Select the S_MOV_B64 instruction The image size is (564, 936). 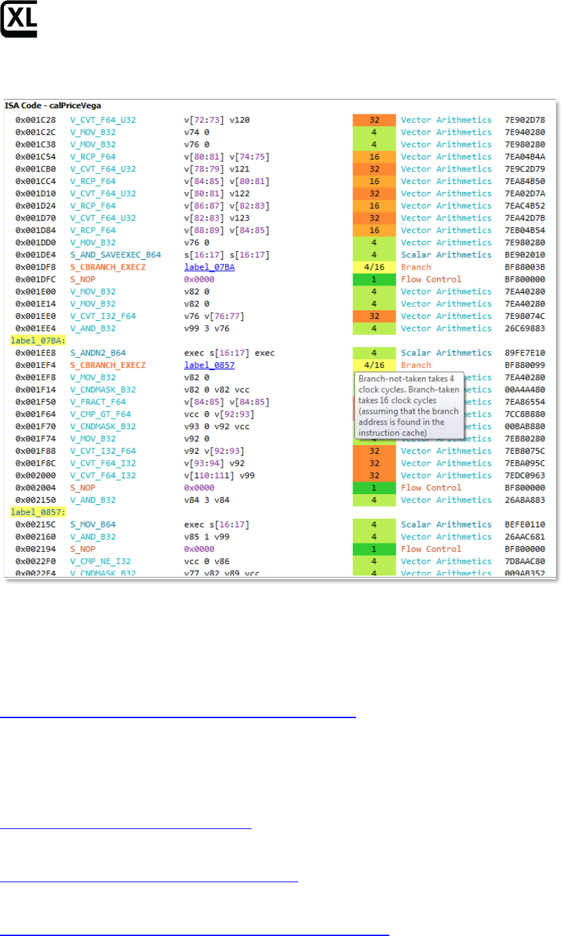tap(92, 525)
